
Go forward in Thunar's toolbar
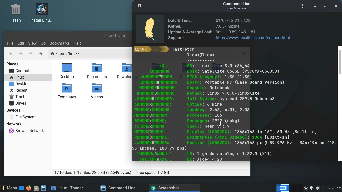(x=21, y=54)
